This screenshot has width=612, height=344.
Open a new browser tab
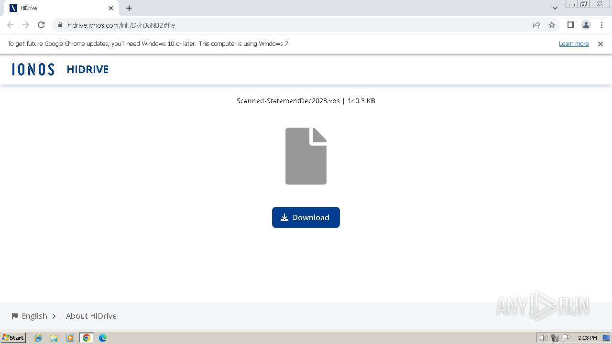[x=129, y=8]
